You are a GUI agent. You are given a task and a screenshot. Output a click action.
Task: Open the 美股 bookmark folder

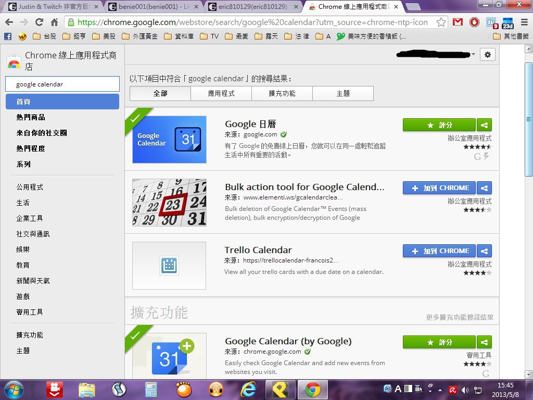(104, 36)
